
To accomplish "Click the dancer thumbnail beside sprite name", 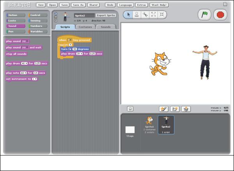I will 65,17.
